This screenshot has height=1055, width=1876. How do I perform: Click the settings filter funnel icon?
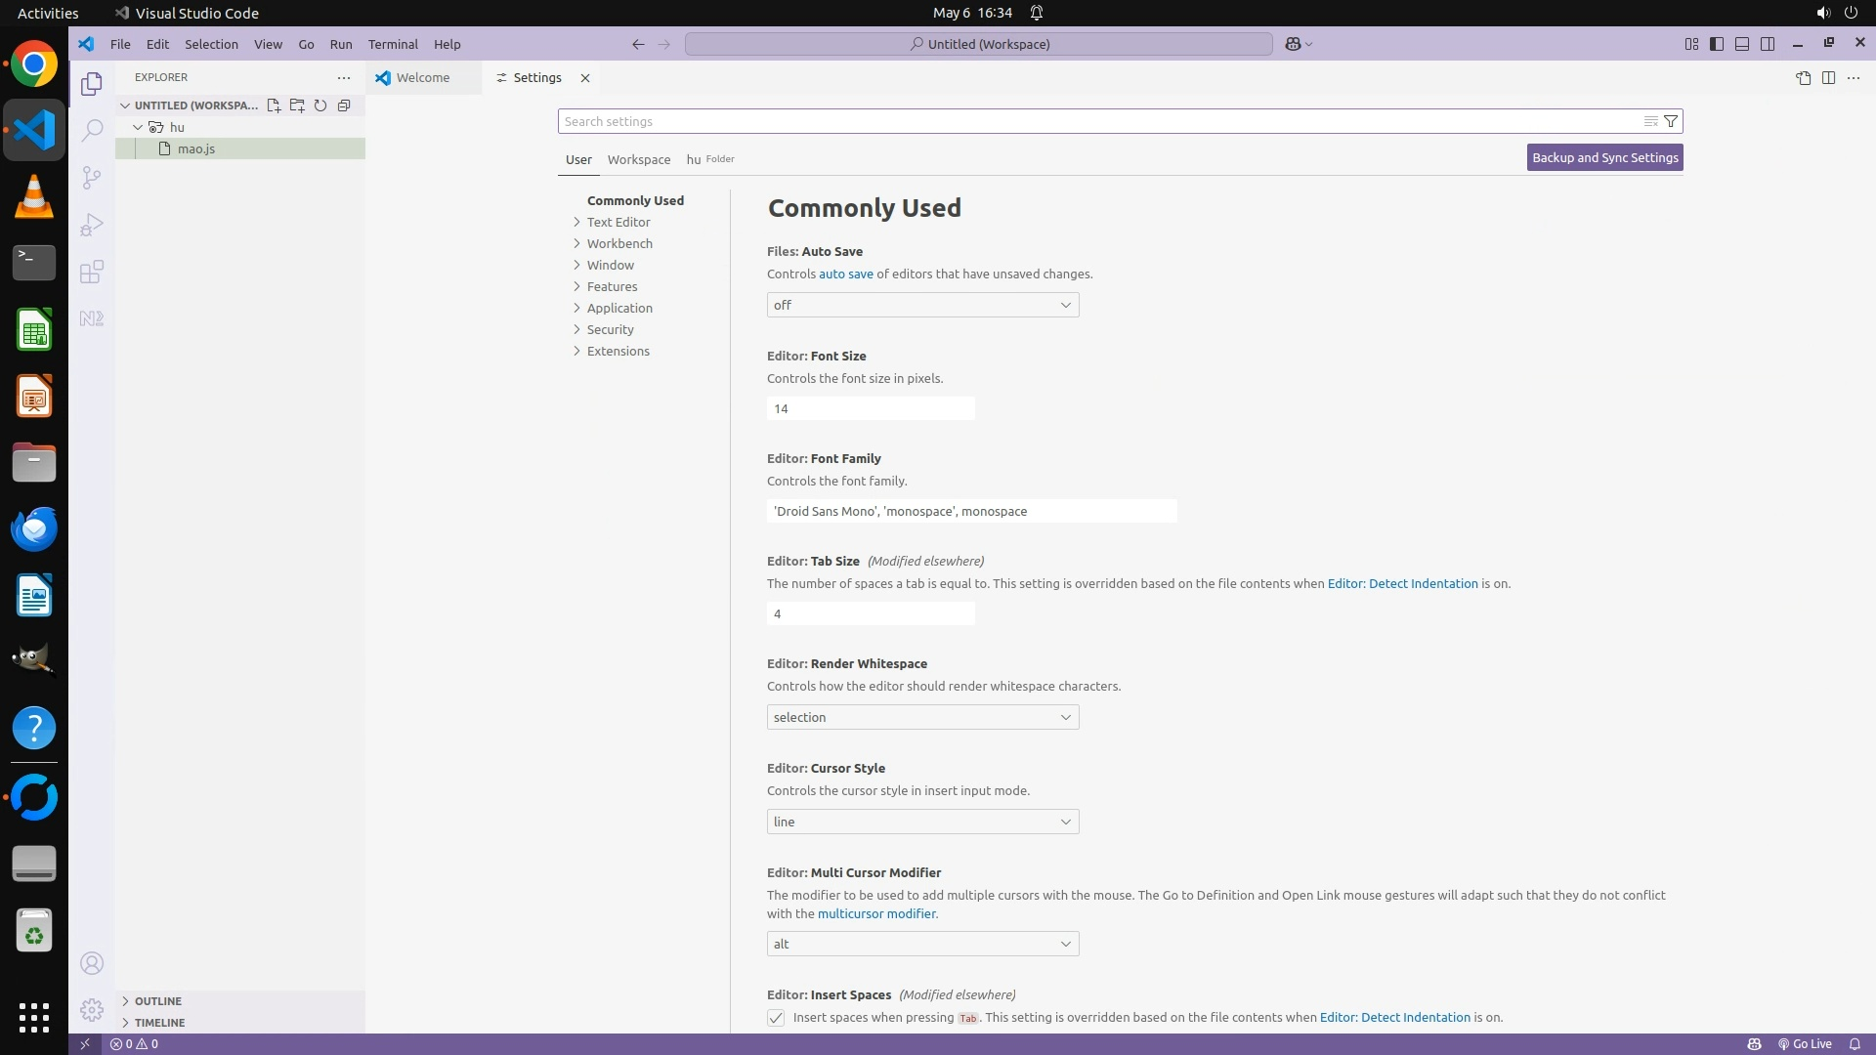tap(1671, 121)
